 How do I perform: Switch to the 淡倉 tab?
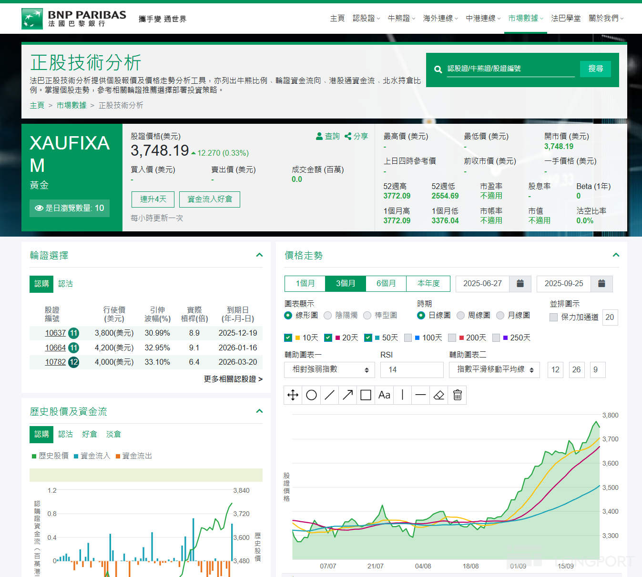click(x=113, y=434)
